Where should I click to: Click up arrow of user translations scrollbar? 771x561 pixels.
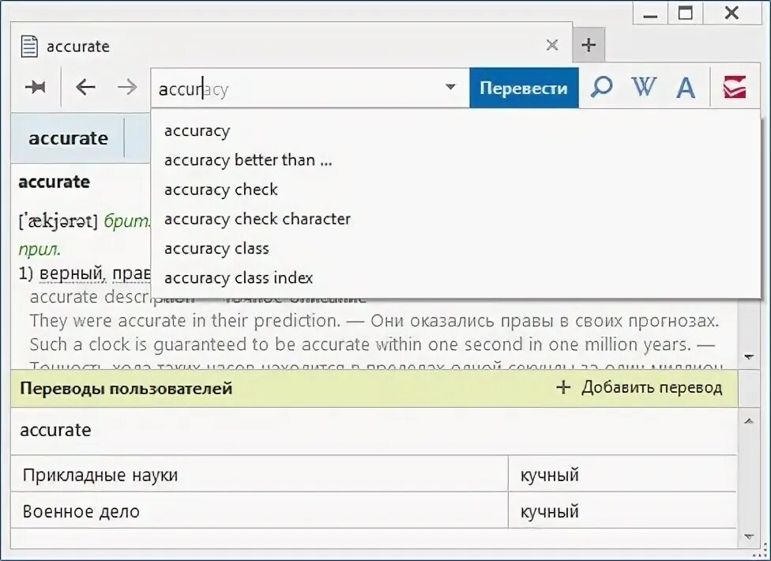[749, 421]
